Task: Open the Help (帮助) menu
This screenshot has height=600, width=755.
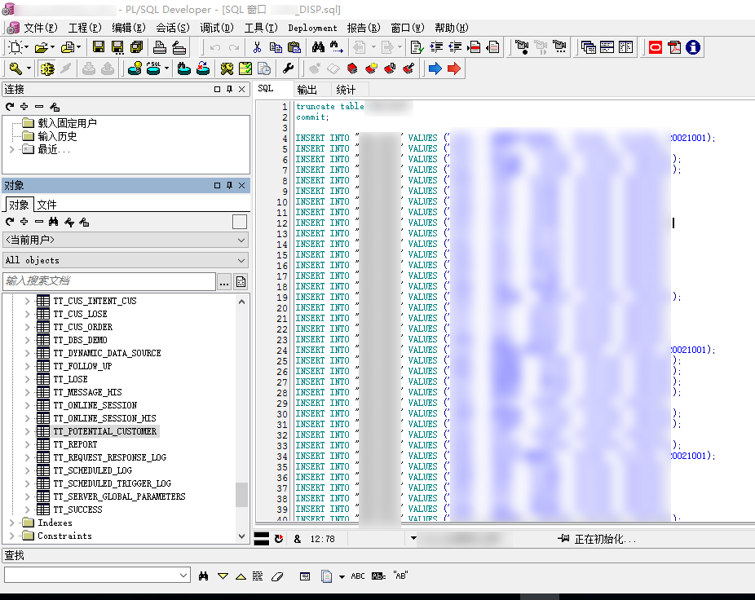Action: pyautogui.click(x=451, y=28)
